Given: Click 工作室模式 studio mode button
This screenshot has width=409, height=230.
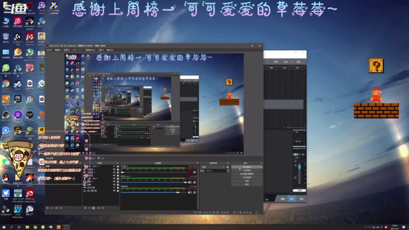Looking at the screenshot, I should click(x=247, y=178).
